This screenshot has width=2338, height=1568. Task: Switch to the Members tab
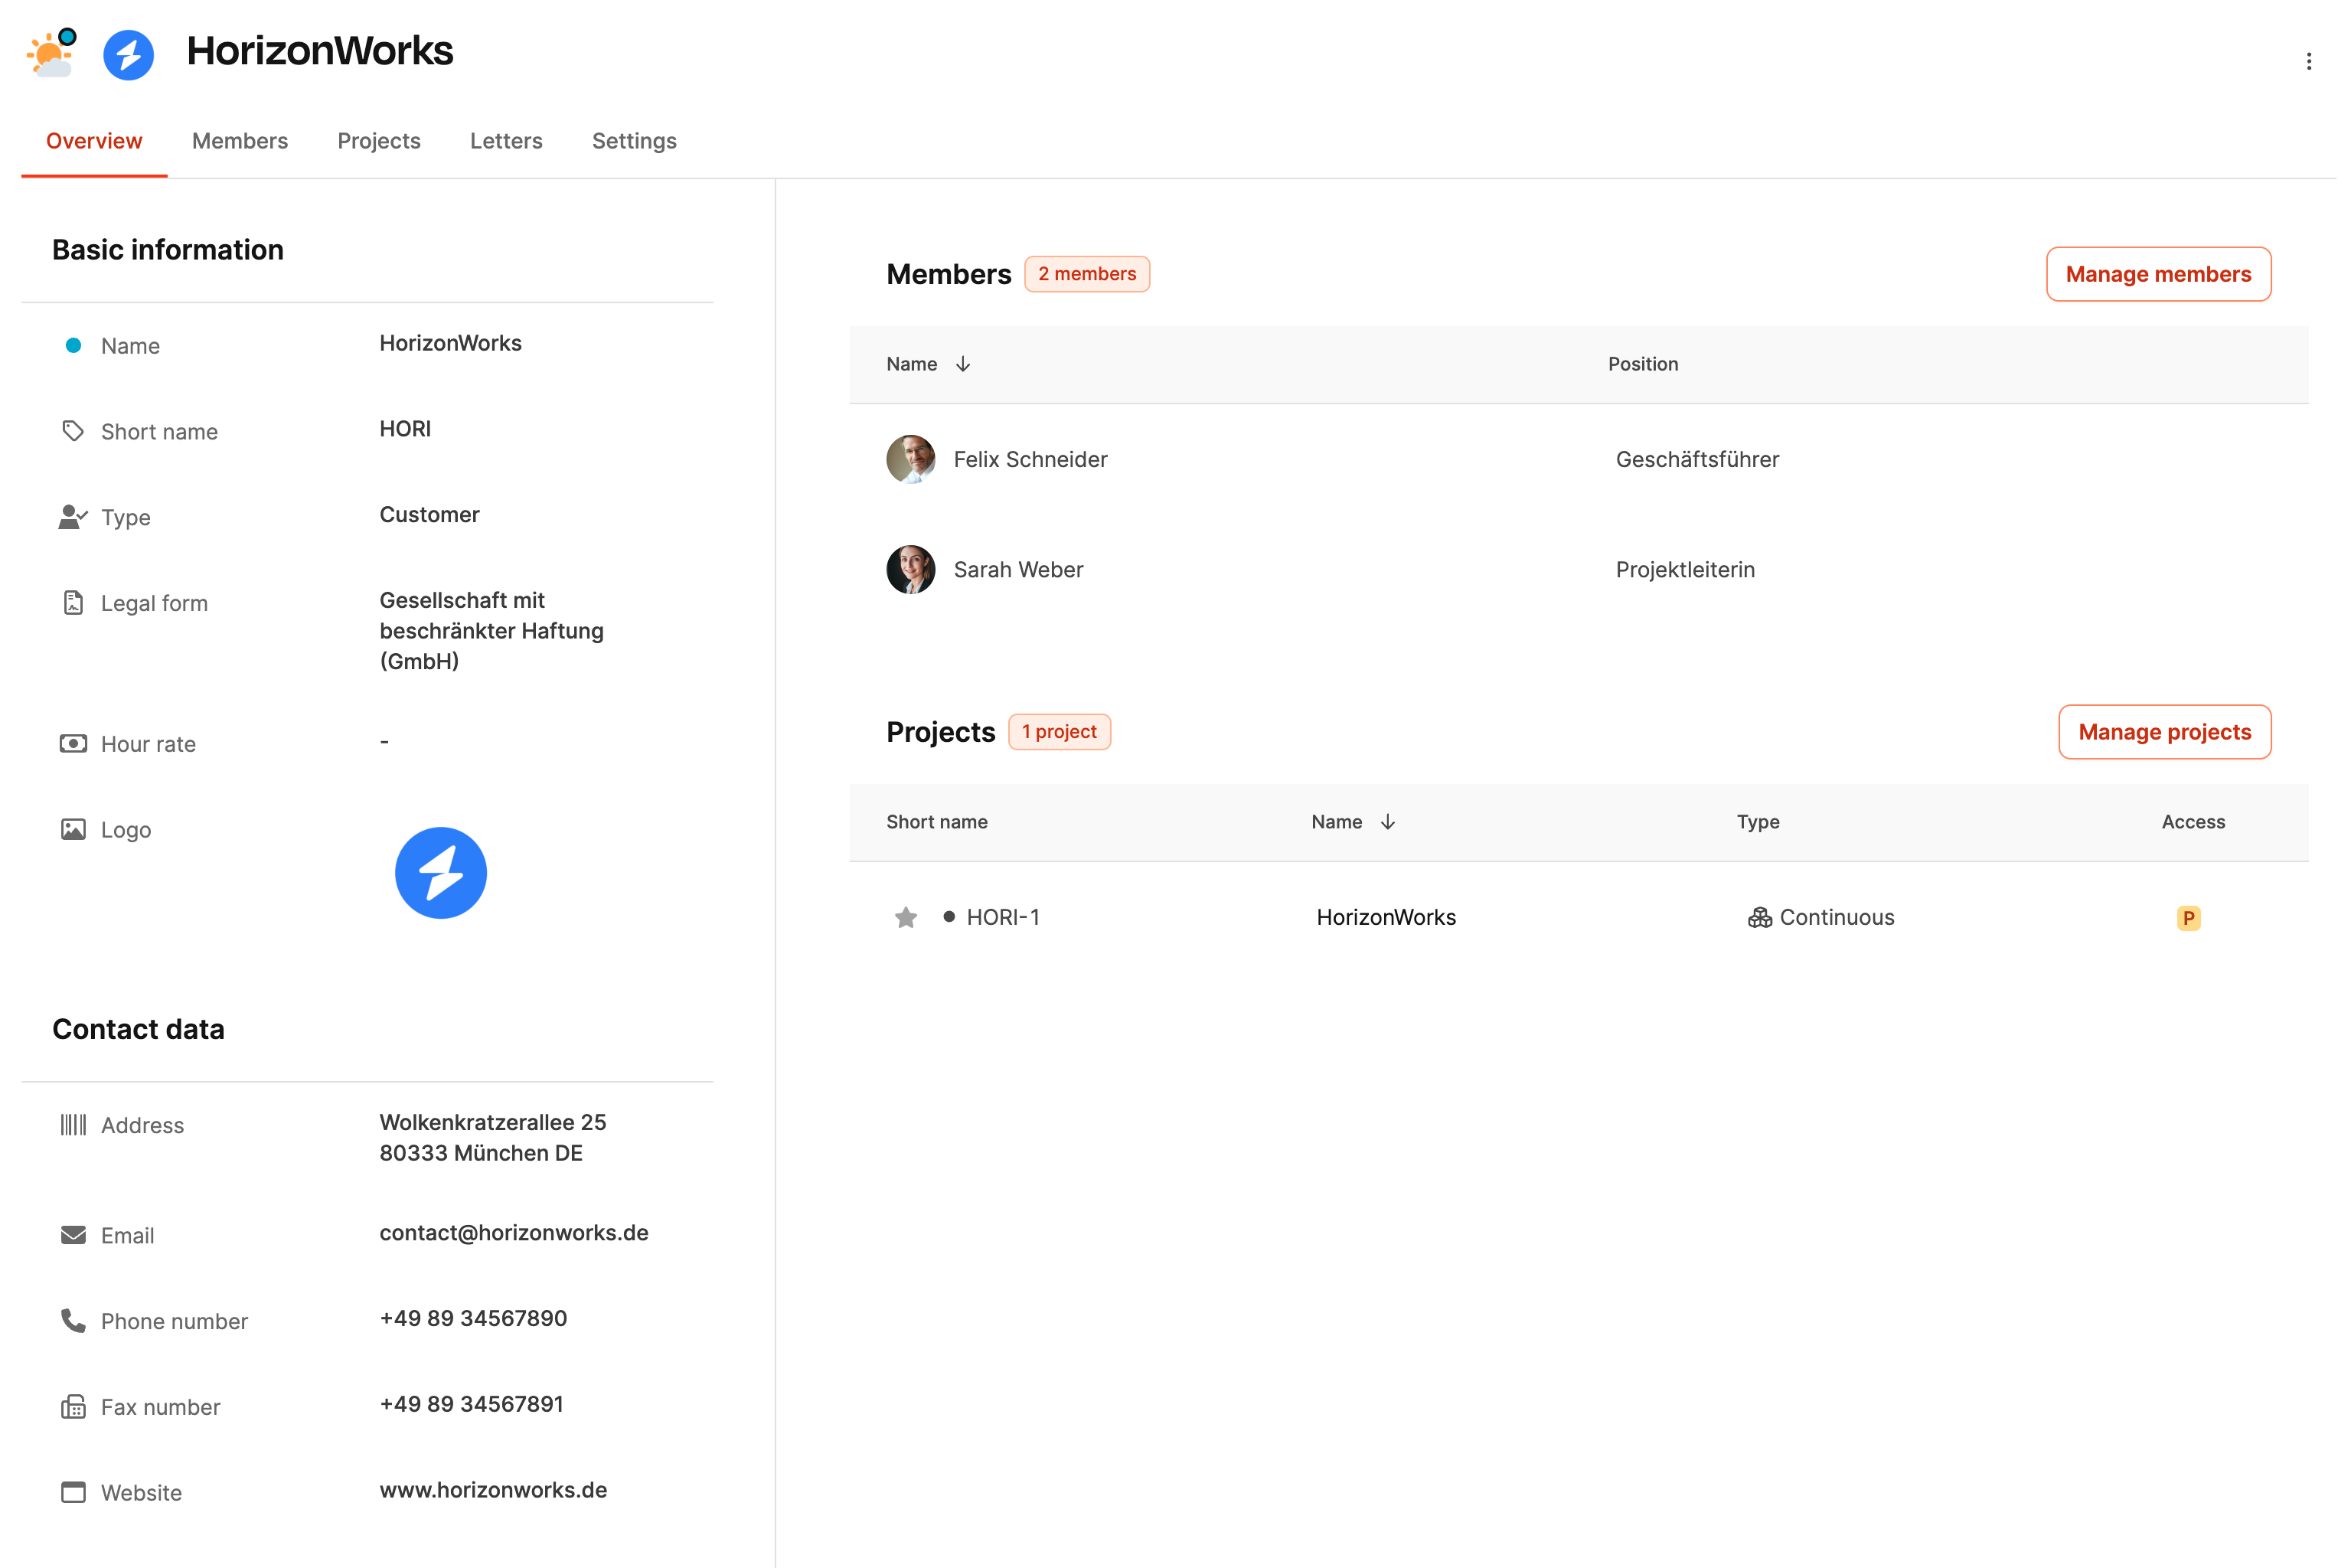point(240,141)
